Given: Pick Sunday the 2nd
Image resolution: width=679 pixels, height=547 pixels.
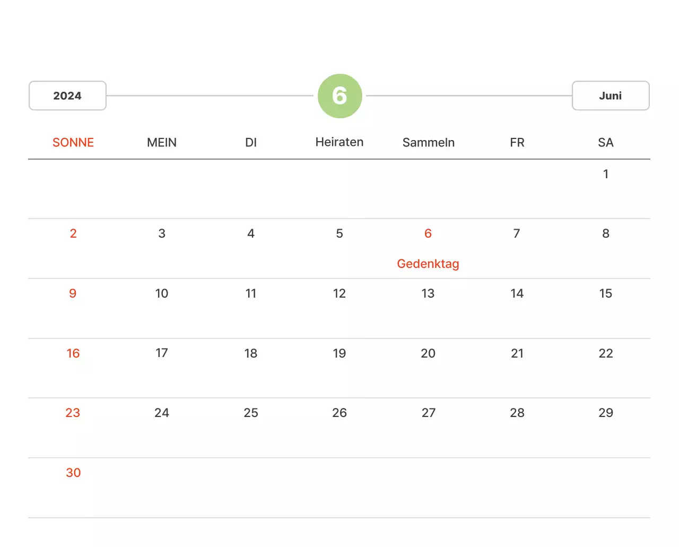Looking at the screenshot, I should 73,233.
